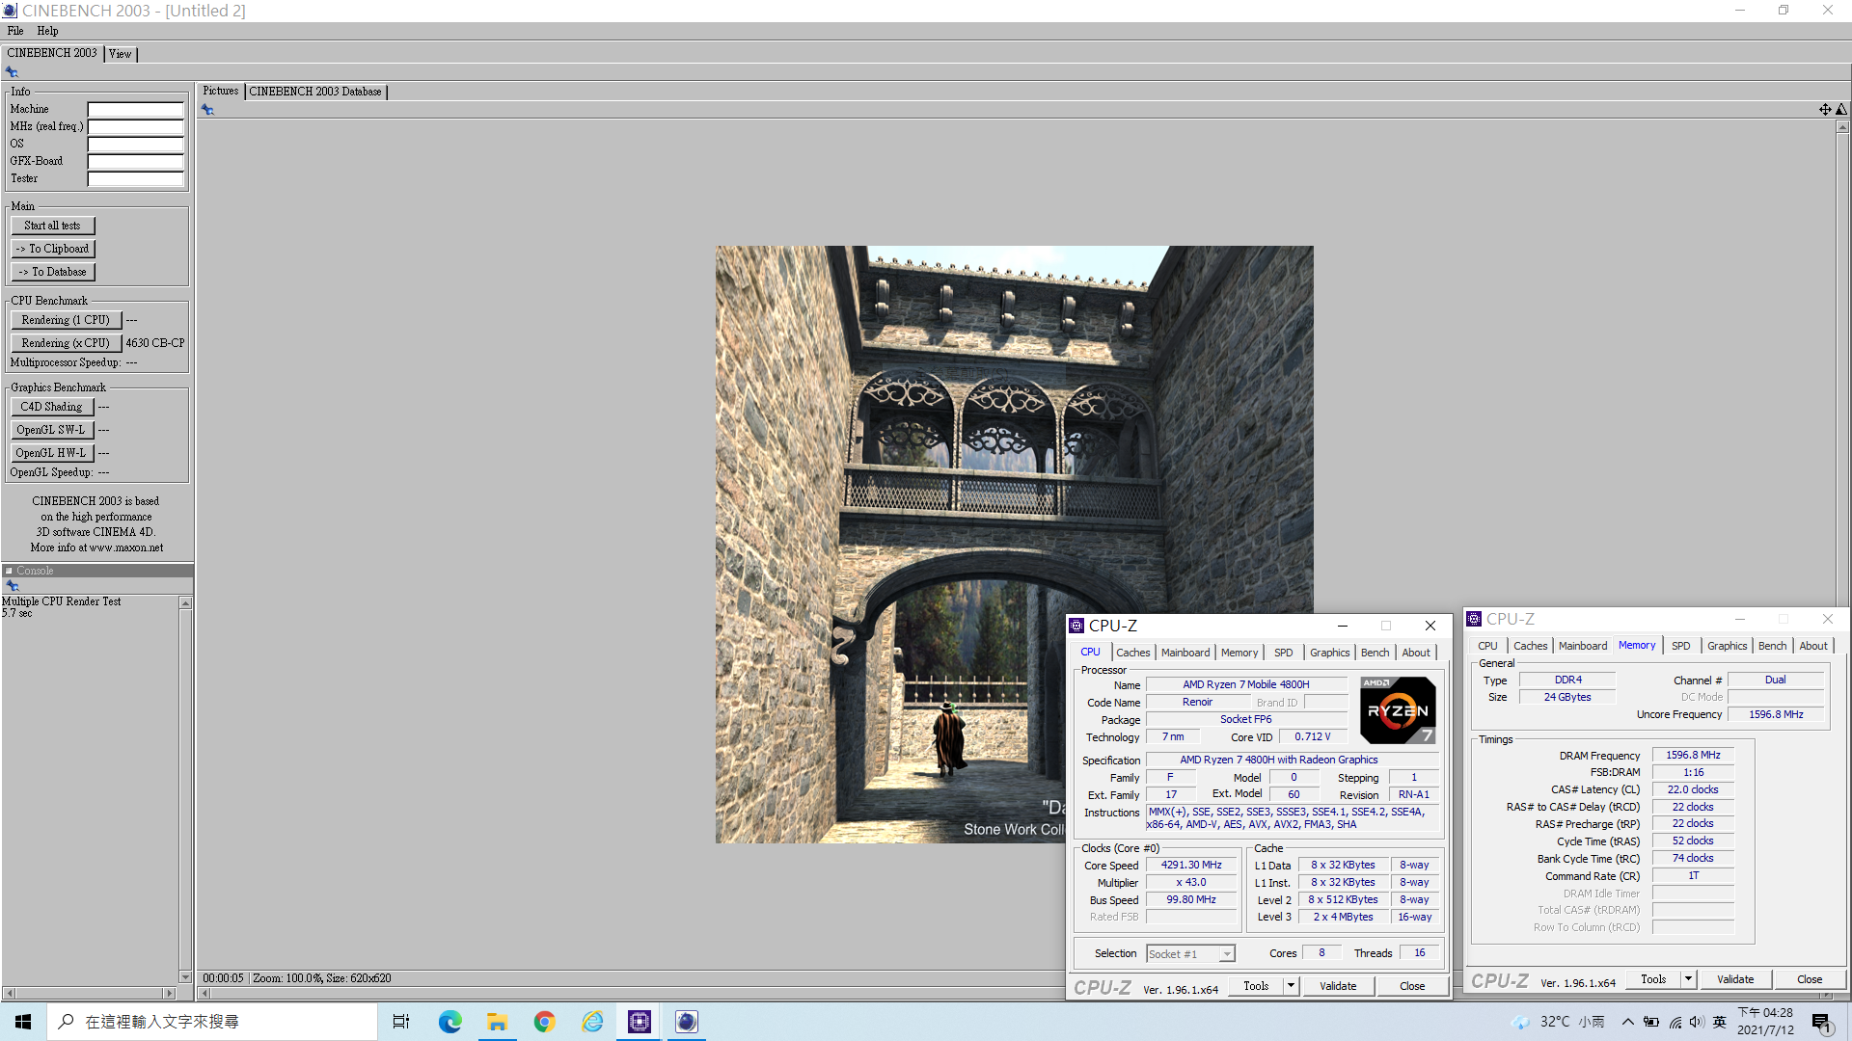Click the triangle zoom icon in picture view
Viewport: 1852px width, 1041px height.
click(1841, 110)
